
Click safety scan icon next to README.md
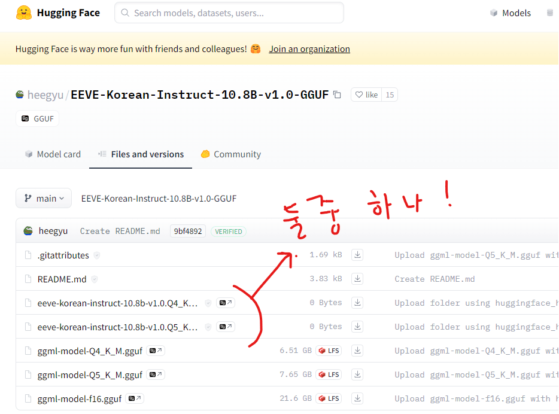95,279
